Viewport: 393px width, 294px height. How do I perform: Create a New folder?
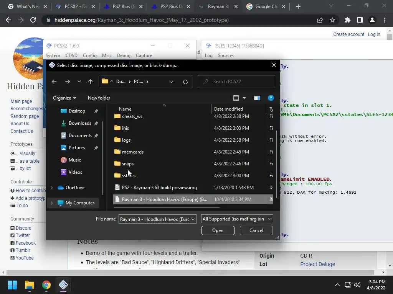(x=99, y=98)
